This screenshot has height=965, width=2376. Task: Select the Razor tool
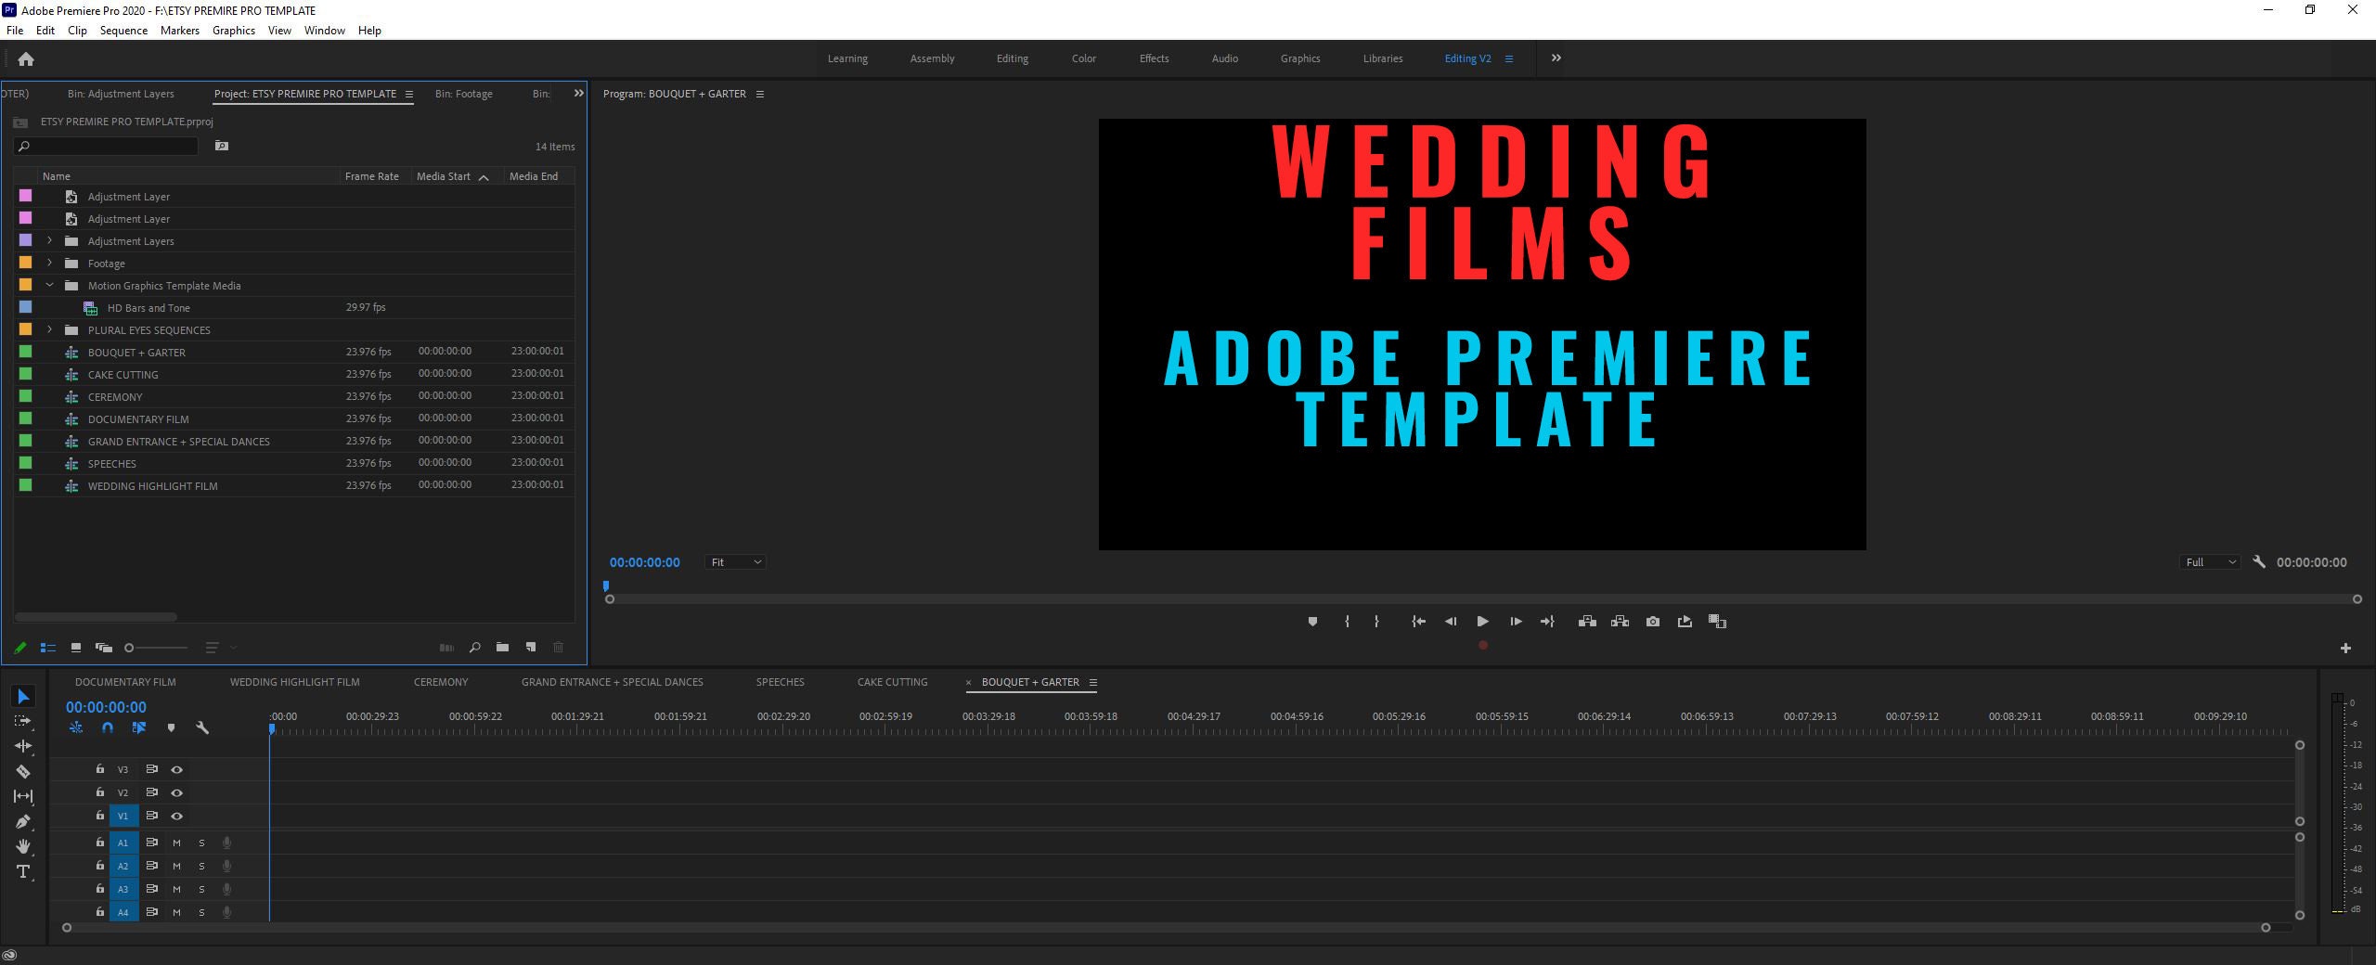point(23,771)
